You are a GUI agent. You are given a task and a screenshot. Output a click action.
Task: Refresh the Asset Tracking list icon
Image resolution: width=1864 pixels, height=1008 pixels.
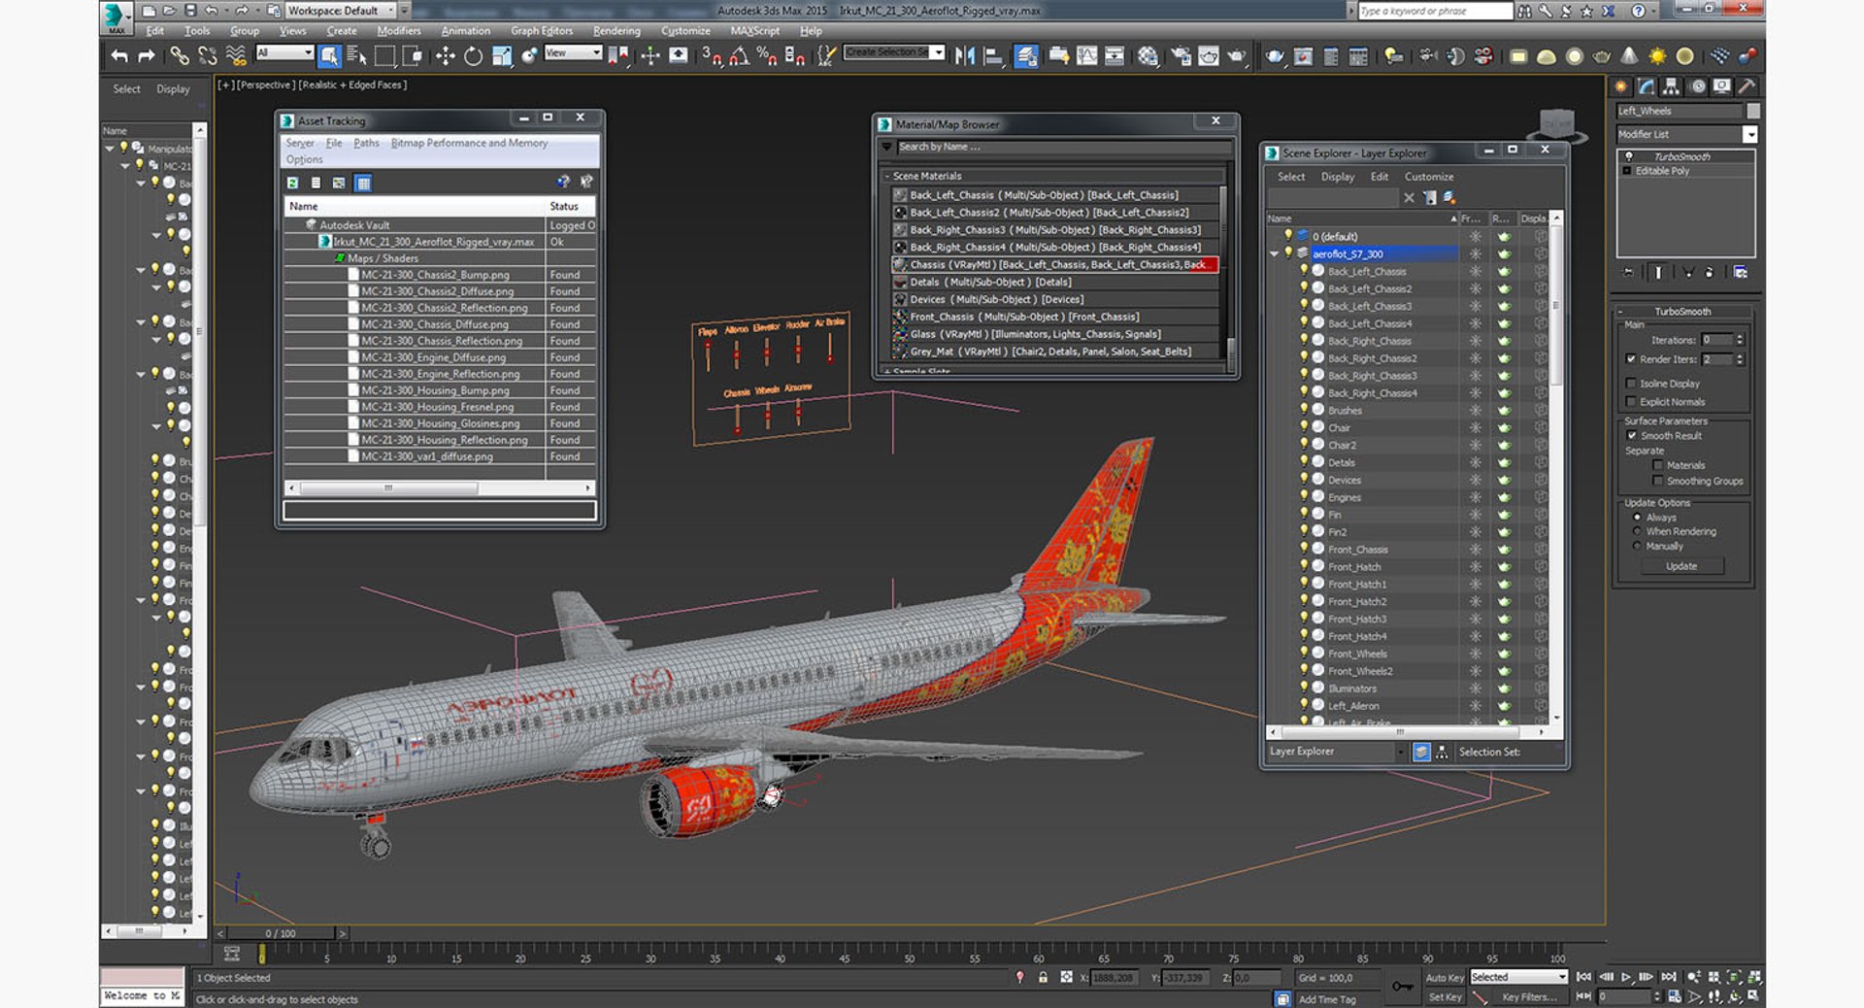(292, 183)
